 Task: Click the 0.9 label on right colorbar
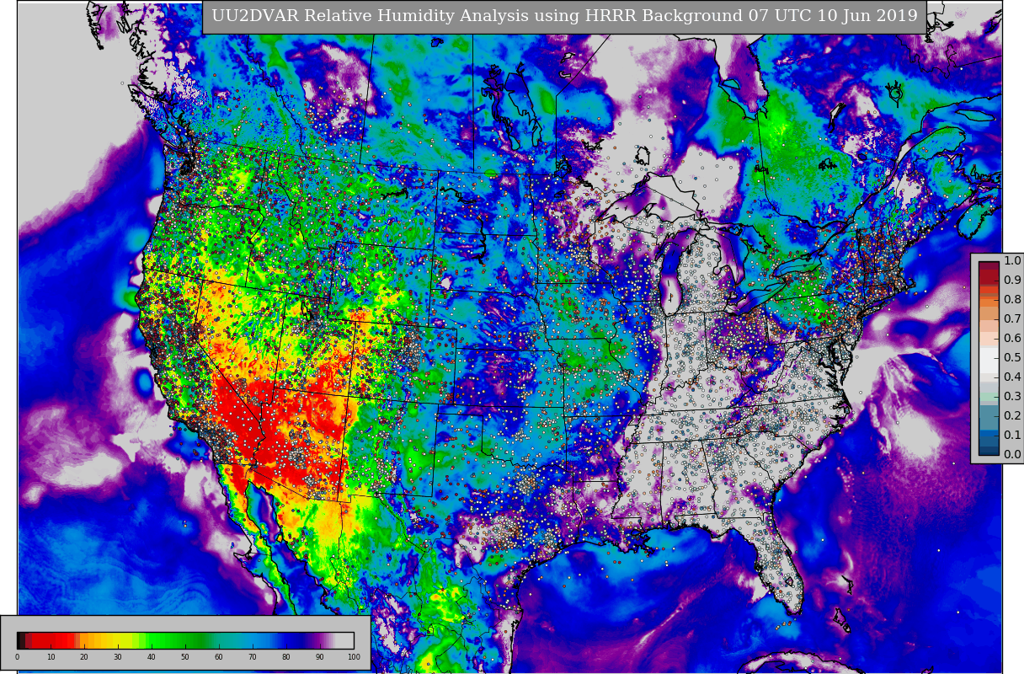pyautogui.click(x=1012, y=280)
